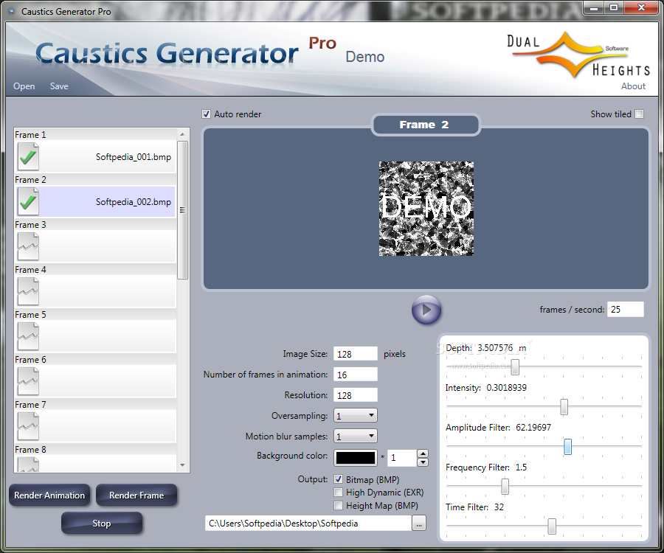Click the Amplitude Filter slider handle
The image size is (664, 553).
tap(568, 446)
